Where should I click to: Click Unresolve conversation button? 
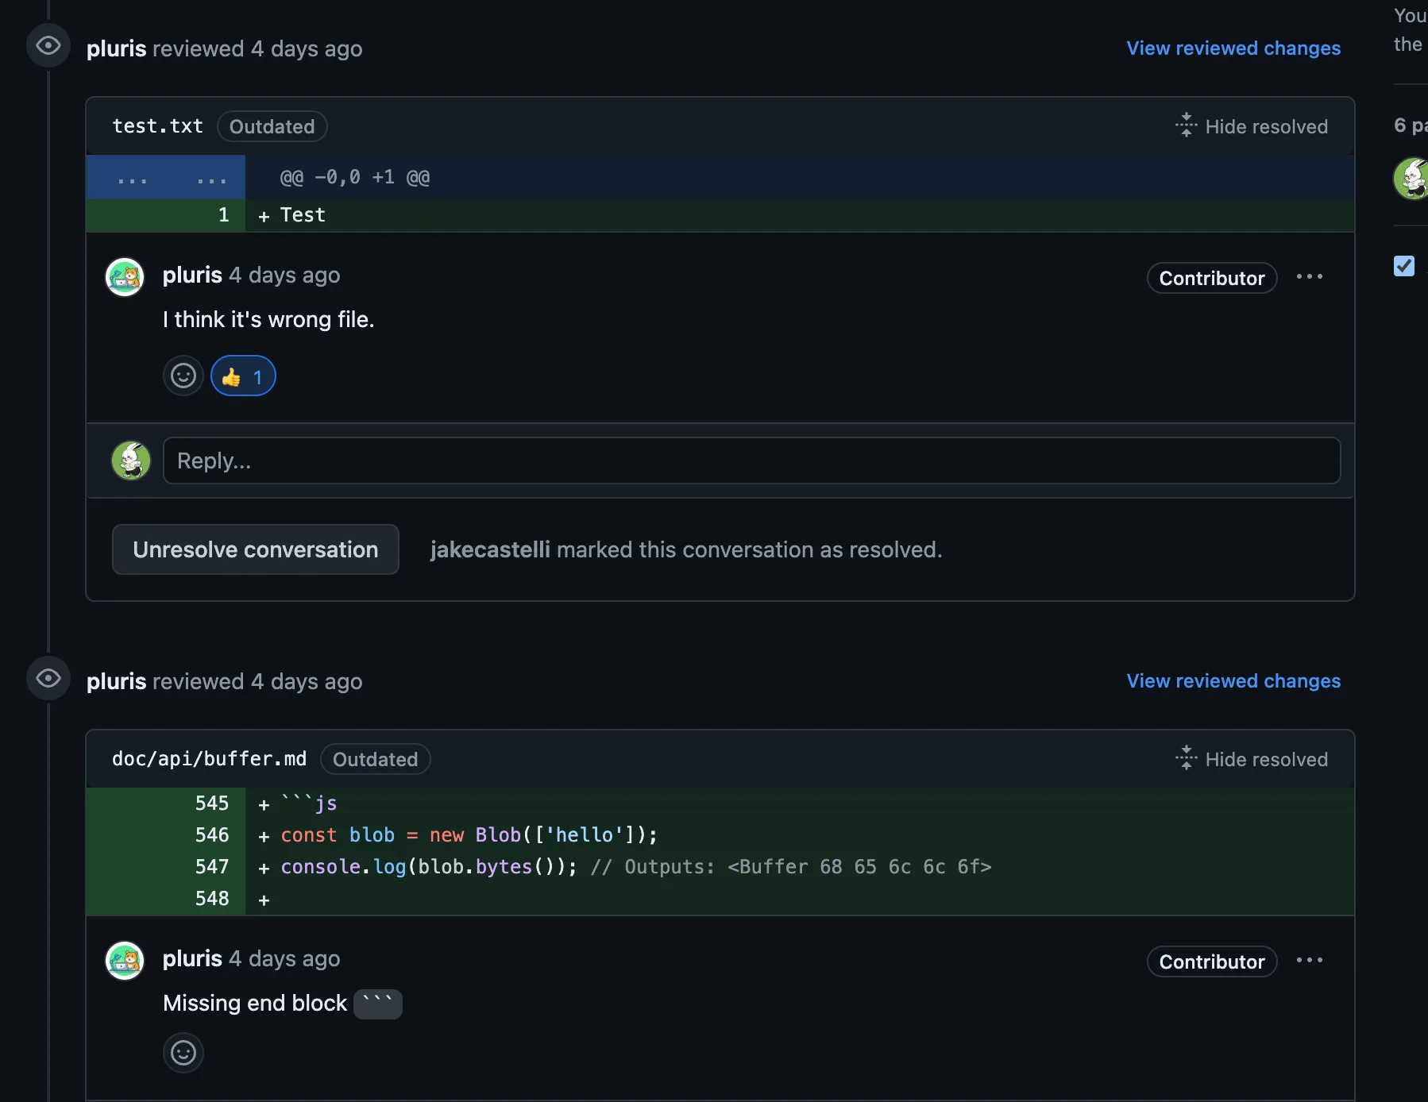pos(256,549)
